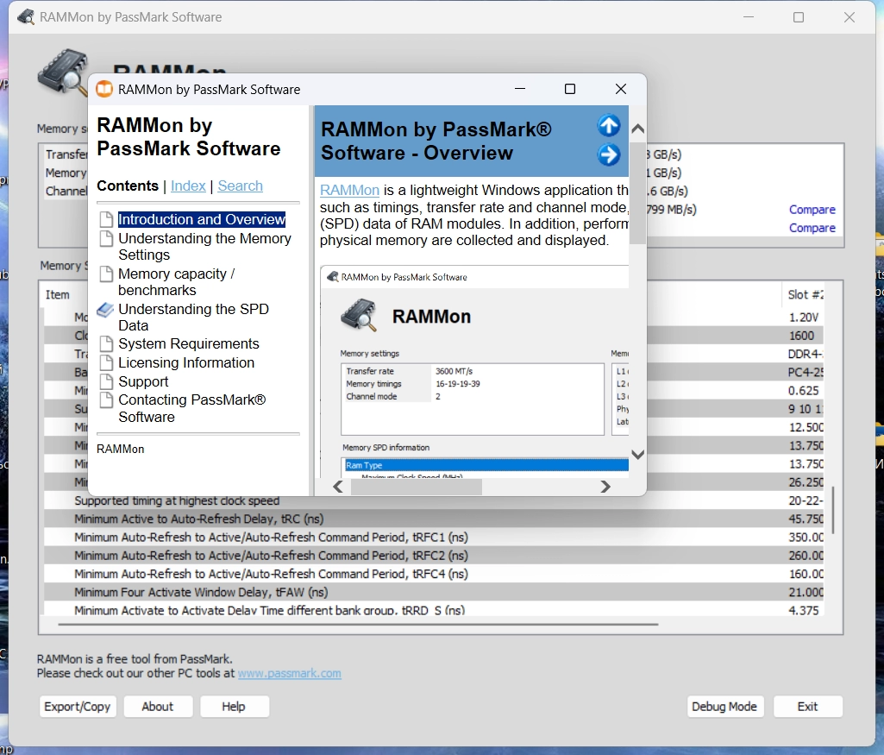Click About button

pyautogui.click(x=158, y=707)
